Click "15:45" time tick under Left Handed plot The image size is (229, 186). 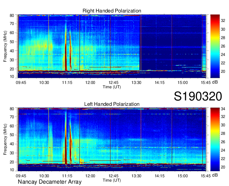click(206, 176)
